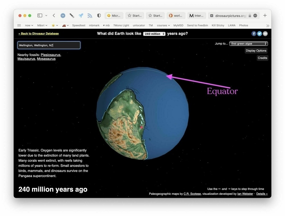Select the Inter... pinned tab

[x=197, y=15]
